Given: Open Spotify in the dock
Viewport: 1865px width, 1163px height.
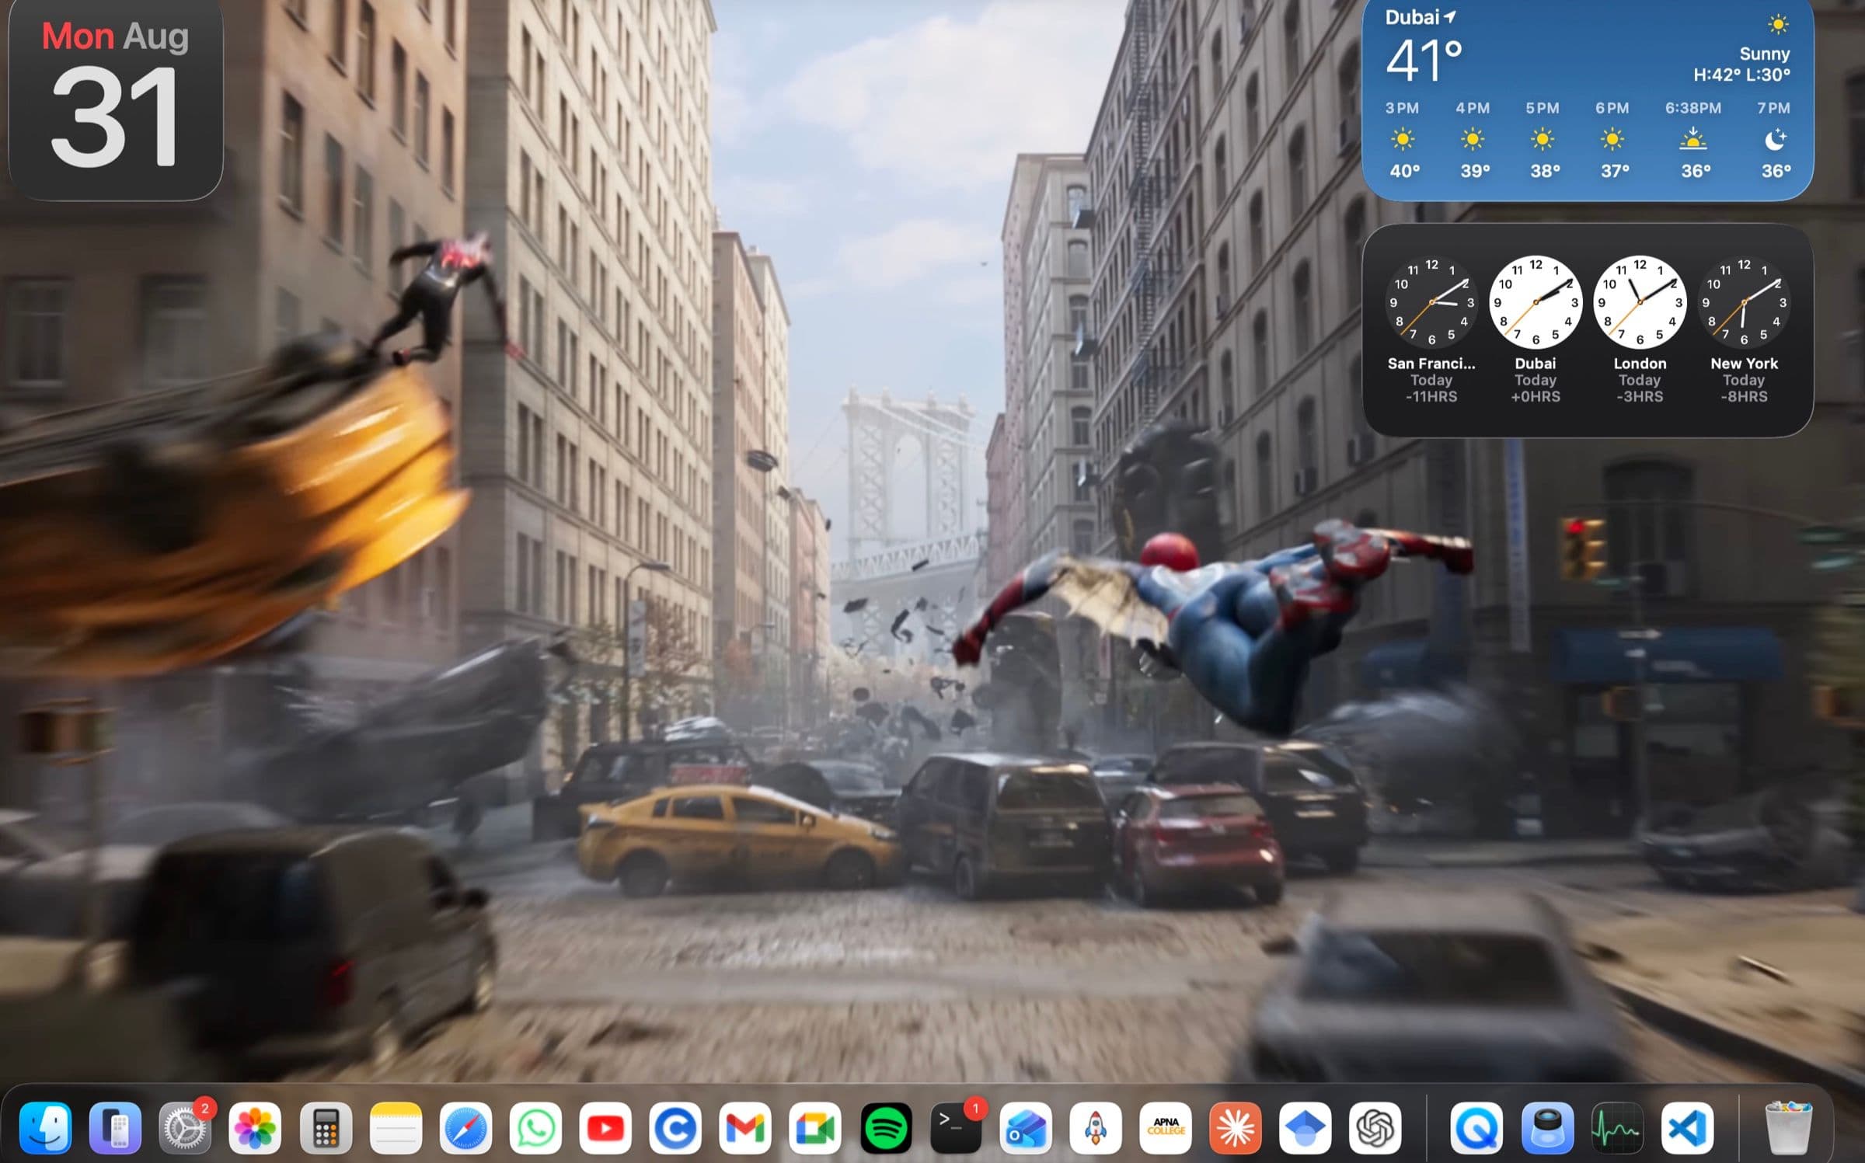Looking at the screenshot, I should pyautogui.click(x=886, y=1127).
